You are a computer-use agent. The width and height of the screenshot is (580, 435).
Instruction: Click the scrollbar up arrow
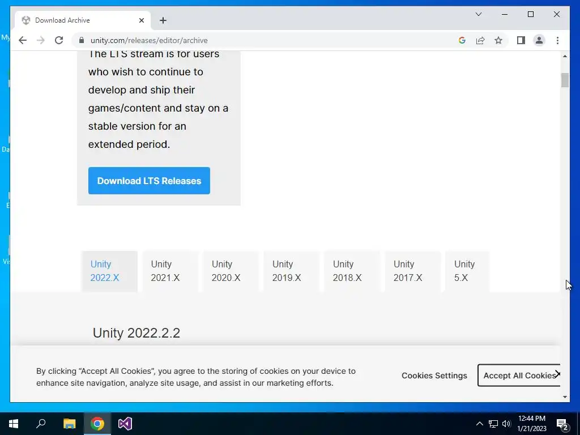click(x=565, y=56)
